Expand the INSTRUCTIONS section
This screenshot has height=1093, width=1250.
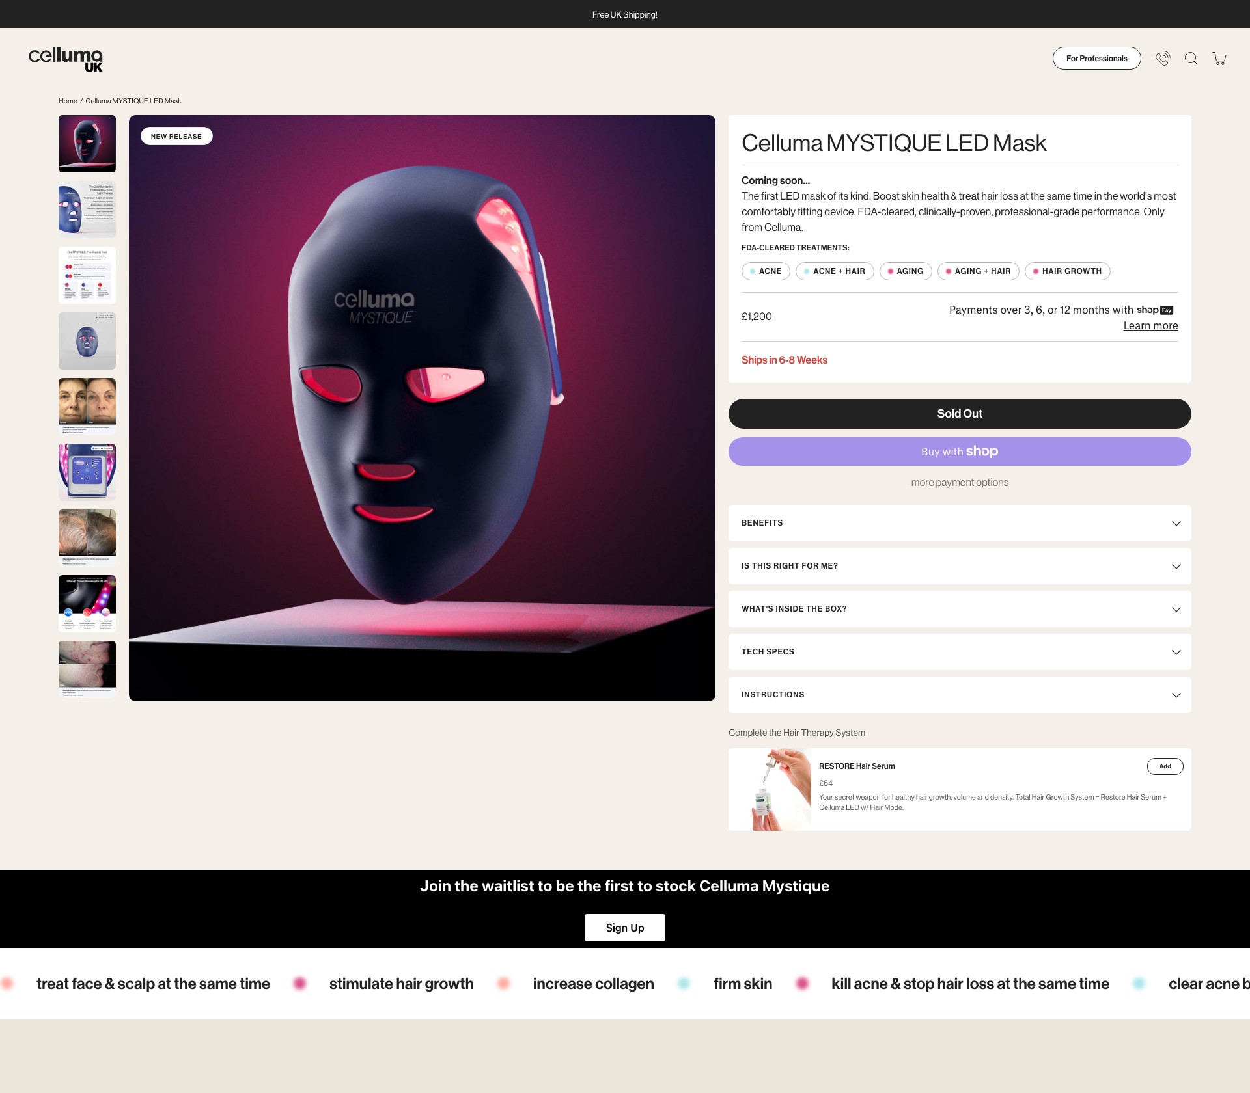(x=960, y=695)
